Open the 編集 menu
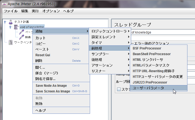Image resolution: width=195 pixels, height=120 pixels. pyautogui.click(x=25, y=11)
